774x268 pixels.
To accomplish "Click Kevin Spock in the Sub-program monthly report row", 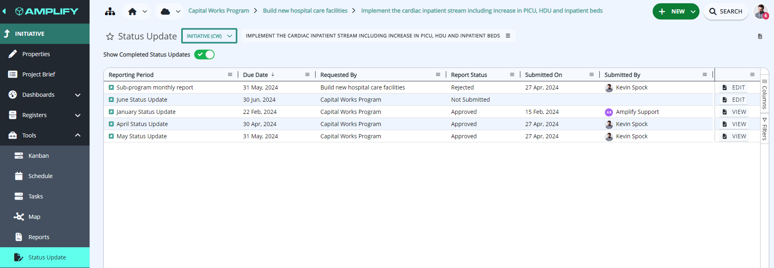I will click(x=631, y=87).
